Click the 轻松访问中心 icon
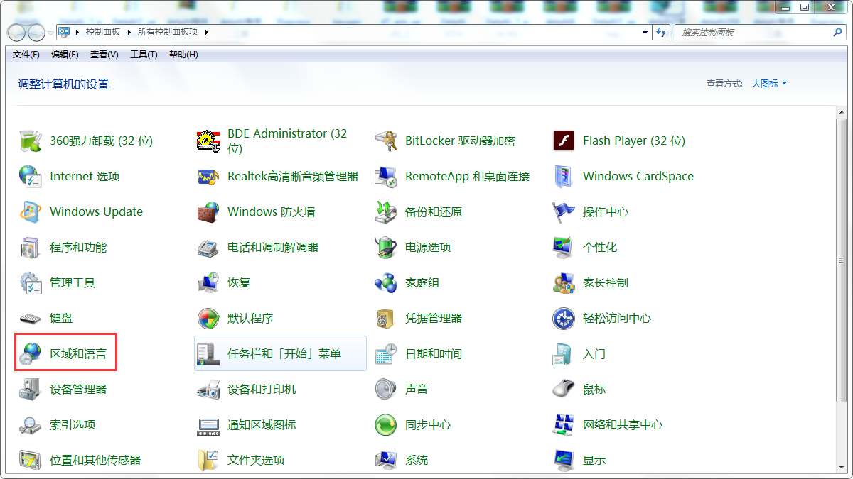Viewport: 853px width, 479px height. click(563, 318)
